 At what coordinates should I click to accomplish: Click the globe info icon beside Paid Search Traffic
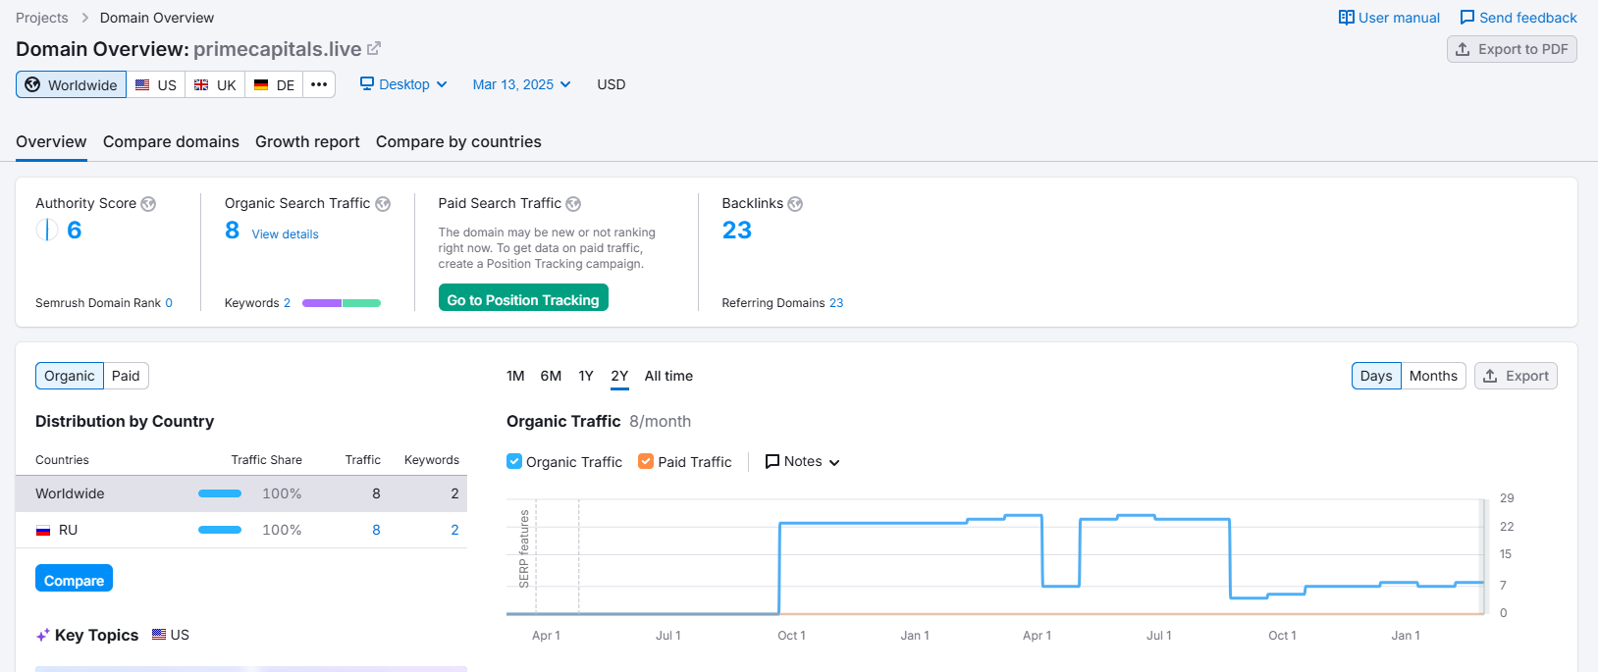pos(573,204)
